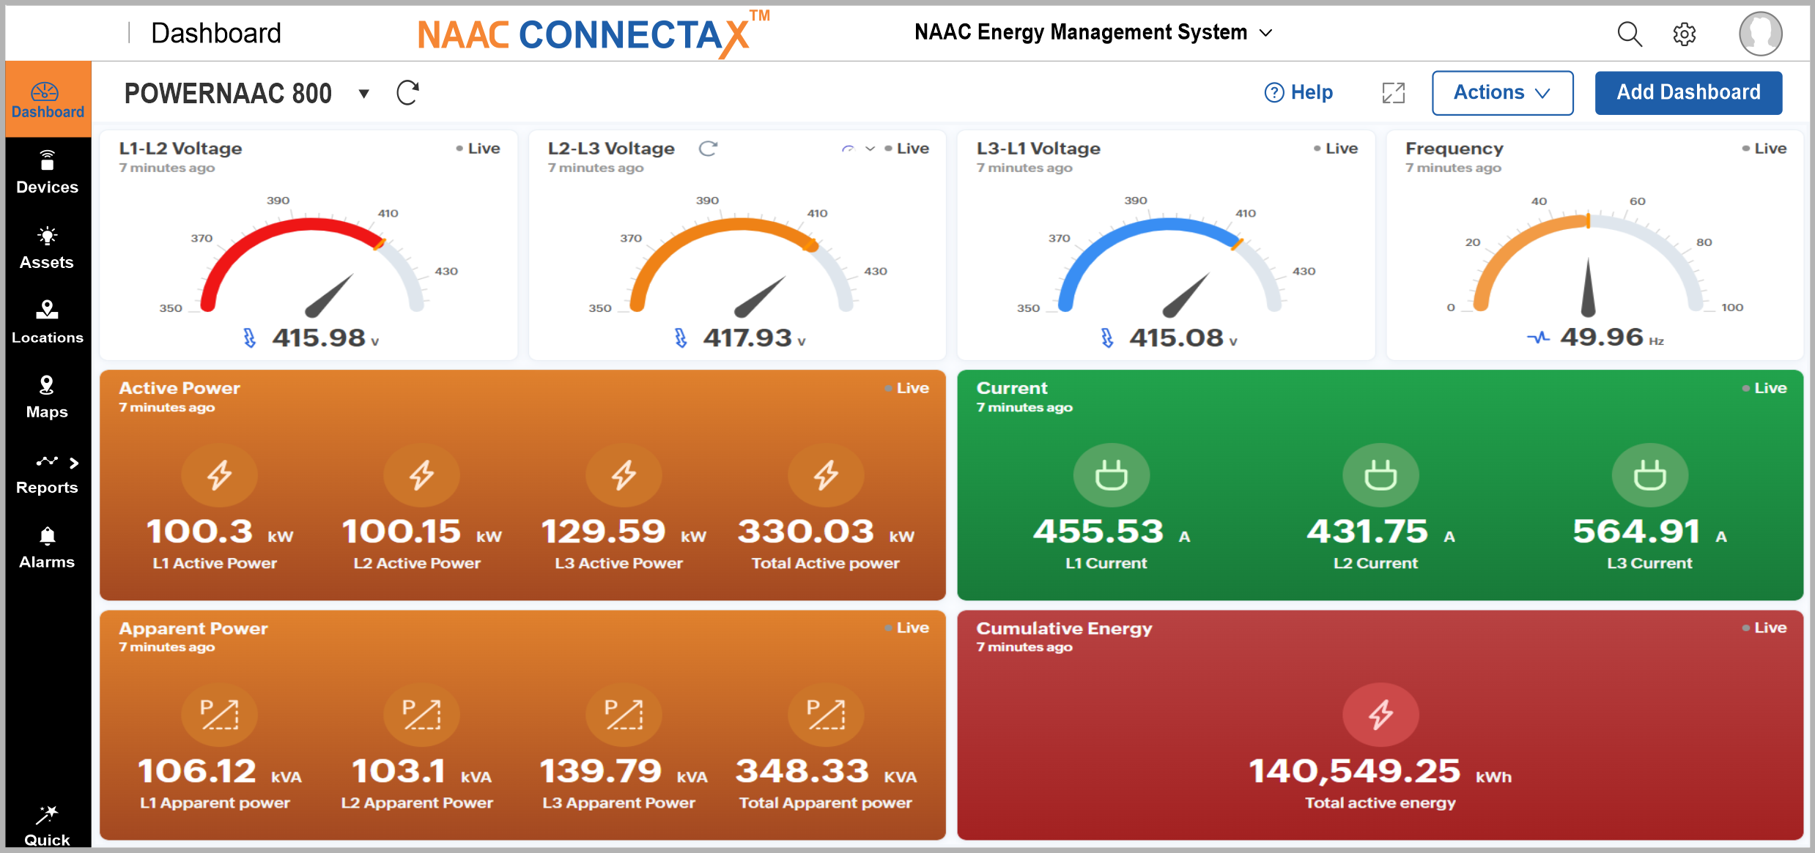This screenshot has width=1815, height=853.
Task: Refresh the POWERNAAC 800 dashboard data
Action: point(407,92)
